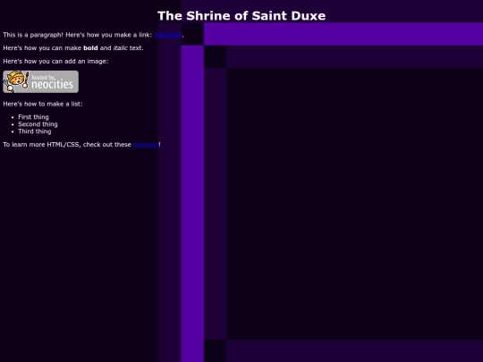Click 'Here's how you can add an image:' text
The height and width of the screenshot is (362, 483).
pyautogui.click(x=55, y=62)
